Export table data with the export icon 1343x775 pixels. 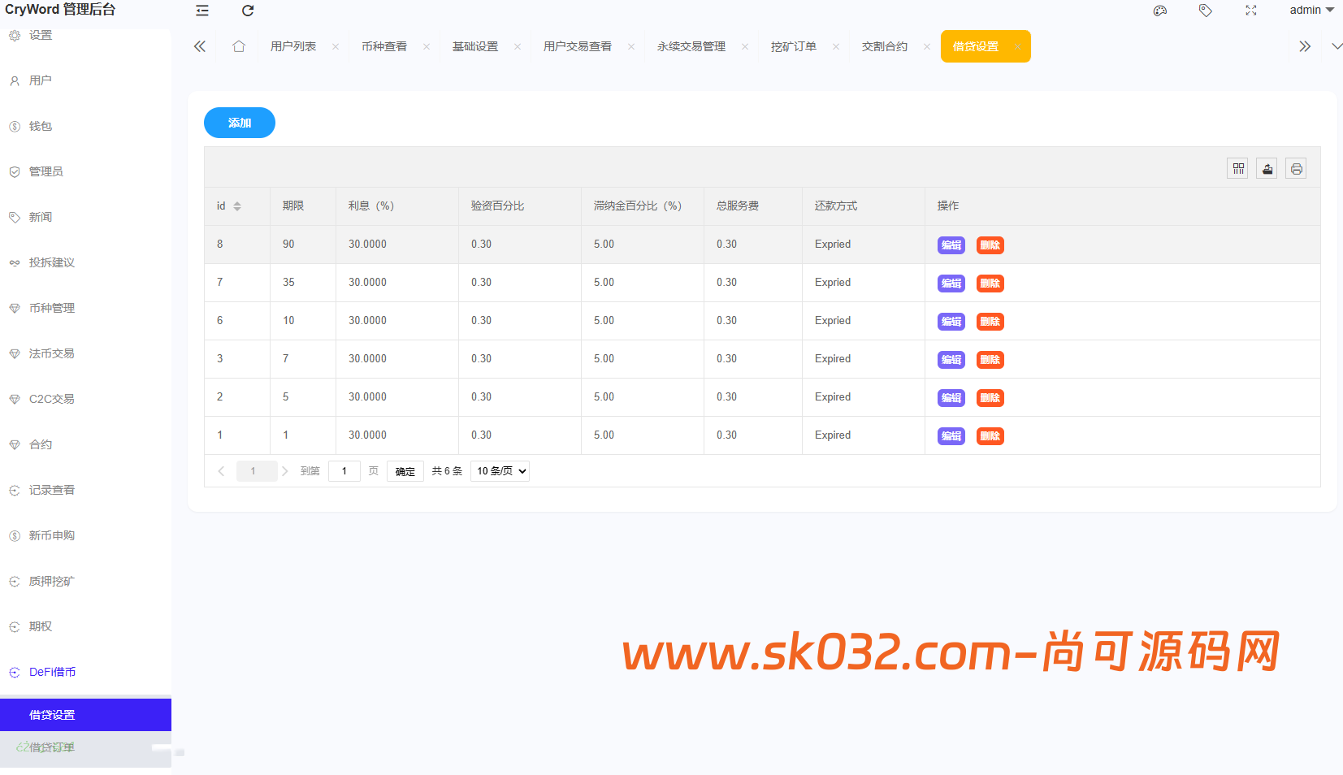tap(1267, 168)
